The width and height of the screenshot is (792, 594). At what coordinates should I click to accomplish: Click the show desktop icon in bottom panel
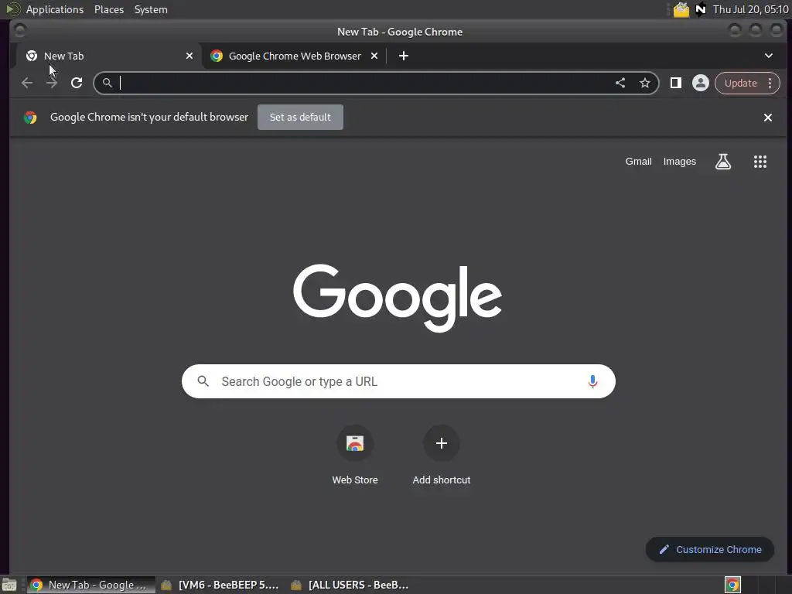9,585
